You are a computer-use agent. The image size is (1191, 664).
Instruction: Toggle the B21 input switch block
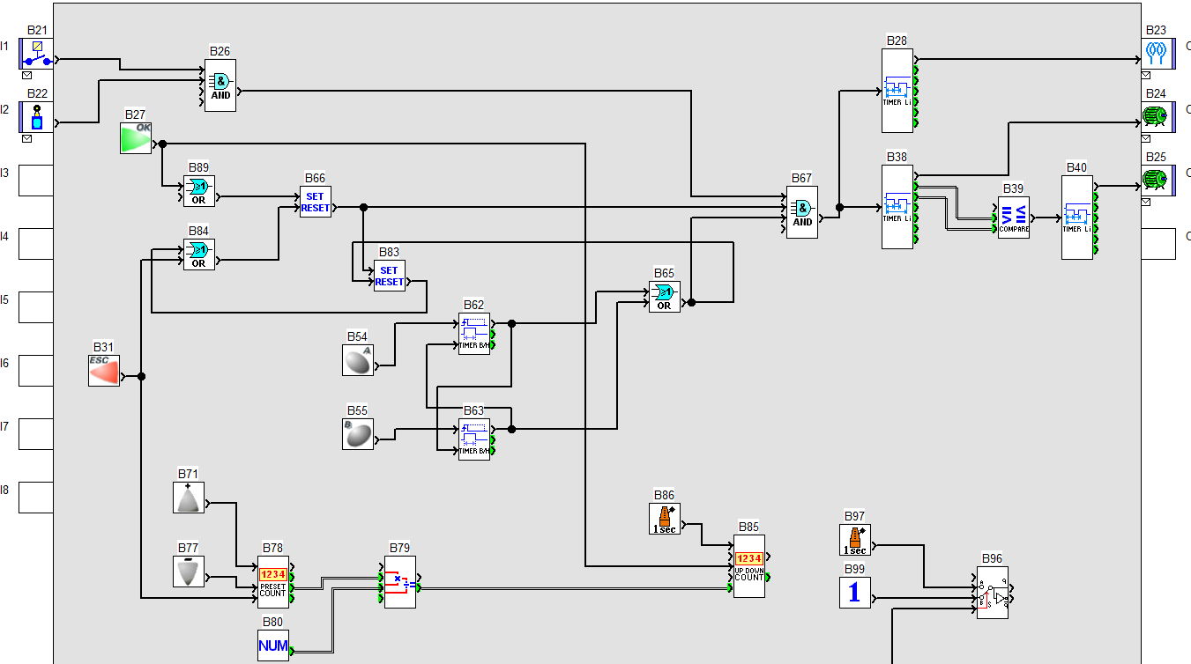pos(36,54)
